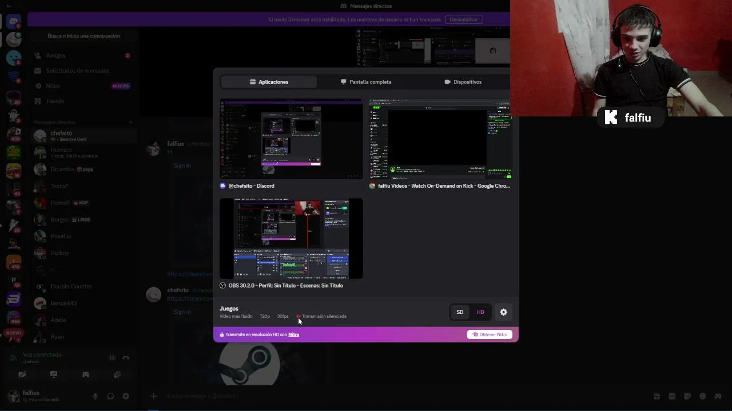This screenshot has width=732, height=411.
Task: Open the gift icon in message bar
Action: click(x=657, y=396)
